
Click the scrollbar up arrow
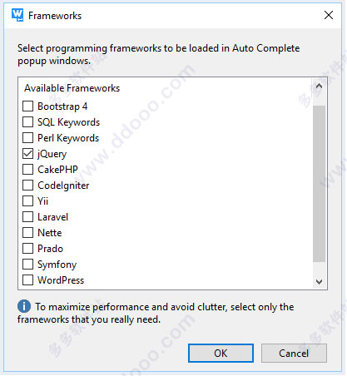(x=319, y=86)
